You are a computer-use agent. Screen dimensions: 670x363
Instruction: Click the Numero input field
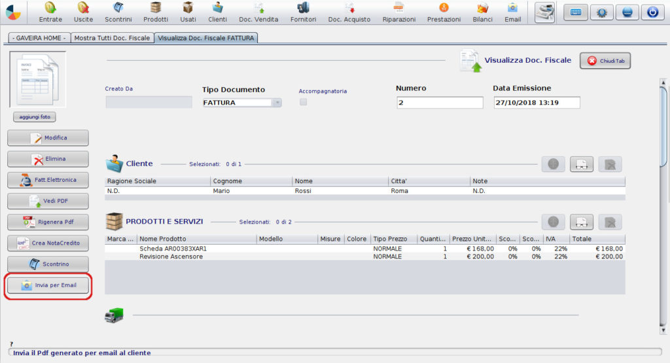(x=440, y=103)
